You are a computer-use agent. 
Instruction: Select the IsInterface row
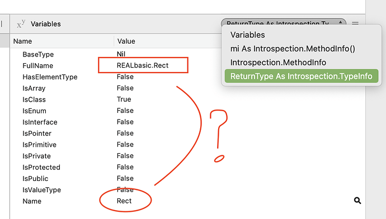point(187,122)
